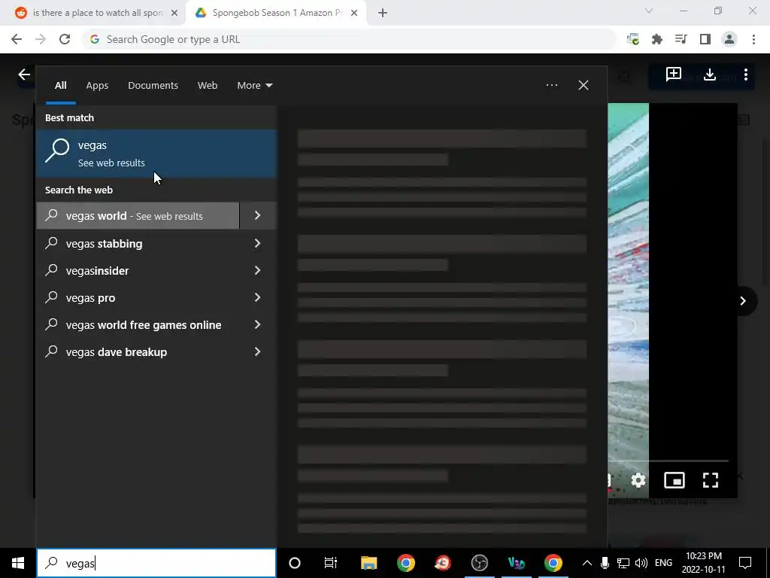This screenshot has width=770, height=578.
Task: Select vegas stabbing suggestion
Action: pos(138,243)
